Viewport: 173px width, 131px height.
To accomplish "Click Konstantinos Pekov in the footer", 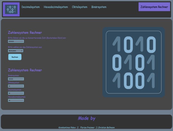I will tap(67, 128).
